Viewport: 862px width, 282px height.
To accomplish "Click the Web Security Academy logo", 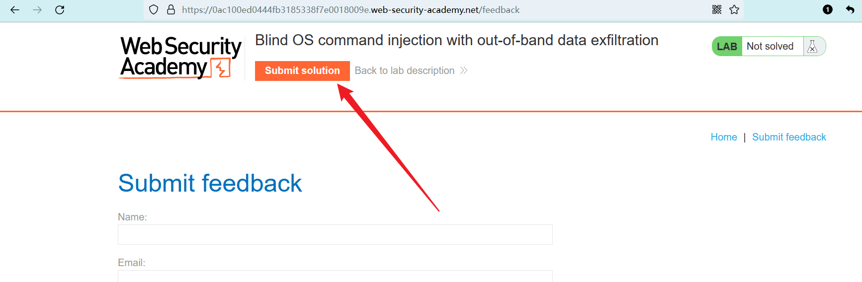I will [x=180, y=57].
